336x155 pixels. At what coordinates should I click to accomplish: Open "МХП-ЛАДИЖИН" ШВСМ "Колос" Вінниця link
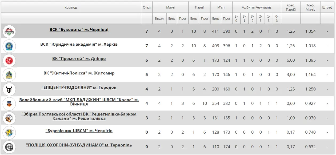(x=79, y=102)
